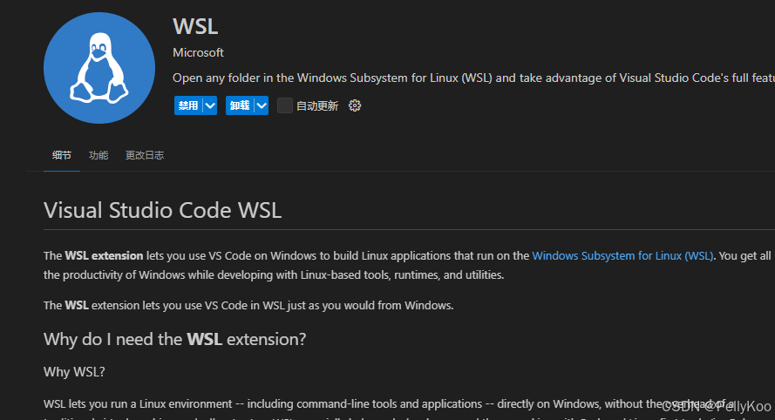Toggle the 自动更新 checkbox

coord(285,105)
